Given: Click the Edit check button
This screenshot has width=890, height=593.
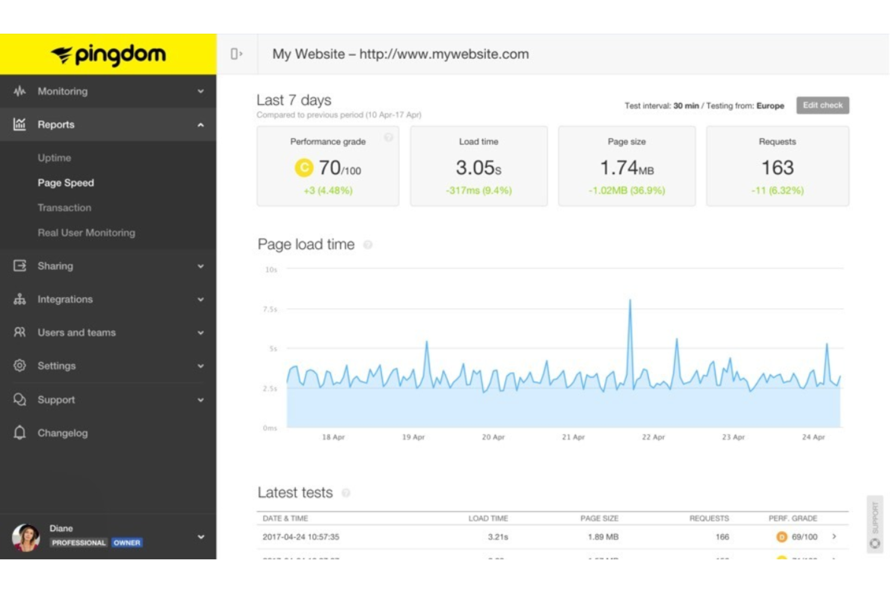Looking at the screenshot, I should [822, 105].
